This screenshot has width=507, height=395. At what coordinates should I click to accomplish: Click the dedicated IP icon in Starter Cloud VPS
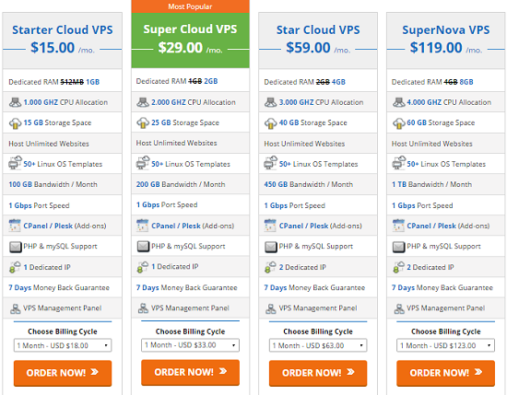tap(15, 267)
